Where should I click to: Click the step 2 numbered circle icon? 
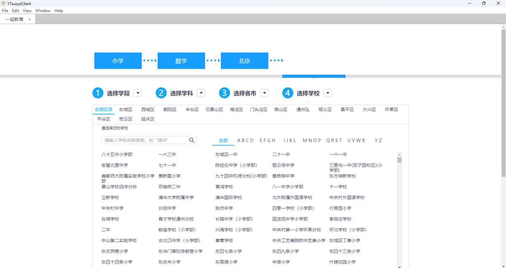tap(161, 93)
